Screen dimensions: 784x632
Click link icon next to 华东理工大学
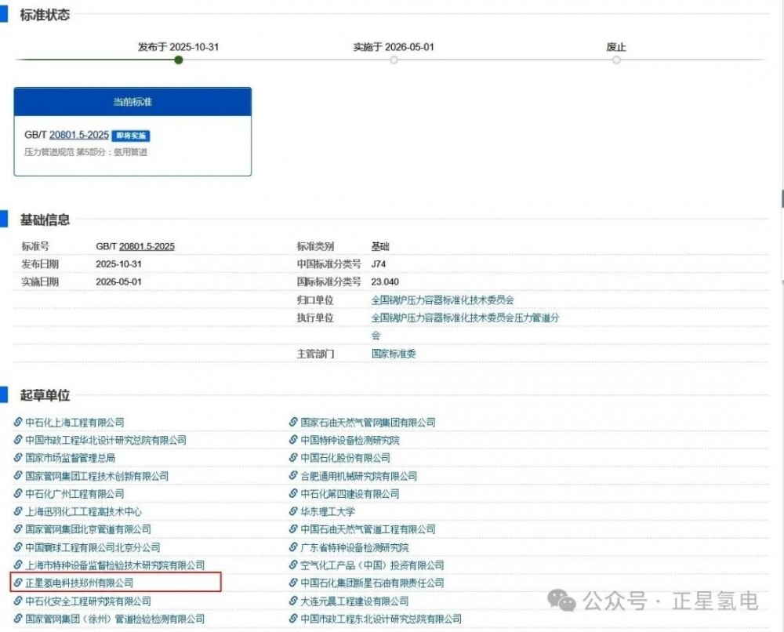(x=293, y=512)
